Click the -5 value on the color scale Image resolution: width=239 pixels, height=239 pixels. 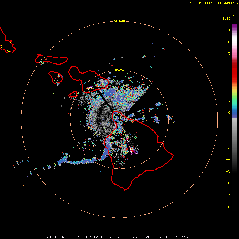(x=228, y=172)
